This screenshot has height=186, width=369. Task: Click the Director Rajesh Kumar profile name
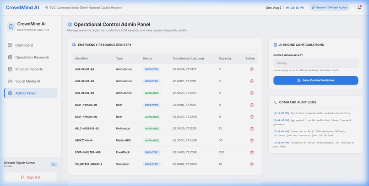click(19, 163)
